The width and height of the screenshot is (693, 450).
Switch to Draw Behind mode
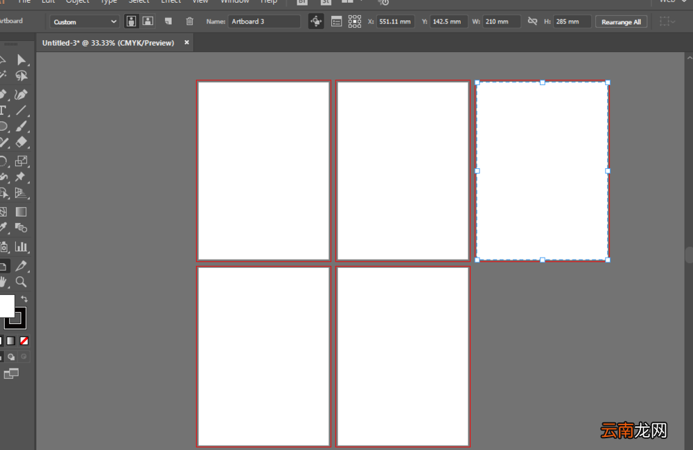pyautogui.click(x=11, y=357)
